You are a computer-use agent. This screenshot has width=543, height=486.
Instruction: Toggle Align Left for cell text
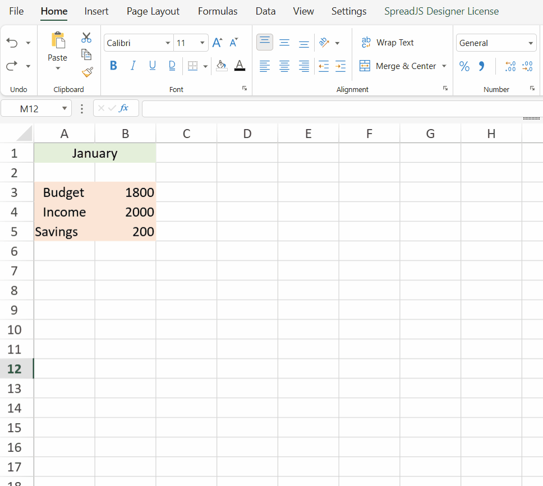coord(265,66)
